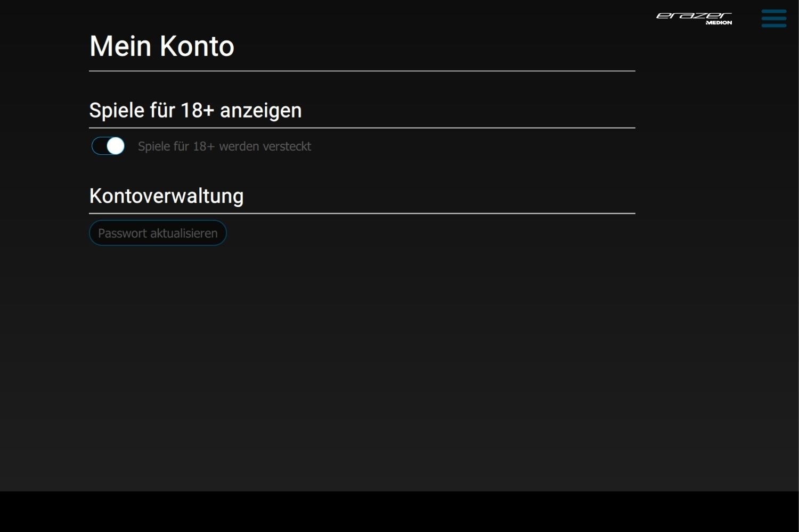
Task: Click 'Spiele für 18+ werden versteckt' label
Action: pyautogui.click(x=224, y=146)
